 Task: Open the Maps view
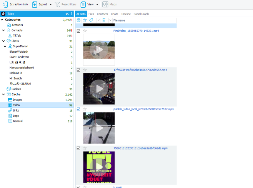pyautogui.click(x=109, y=4)
